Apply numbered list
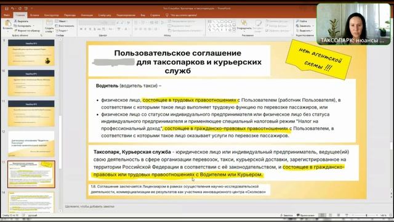394x222 pixels. [x=143, y=23]
